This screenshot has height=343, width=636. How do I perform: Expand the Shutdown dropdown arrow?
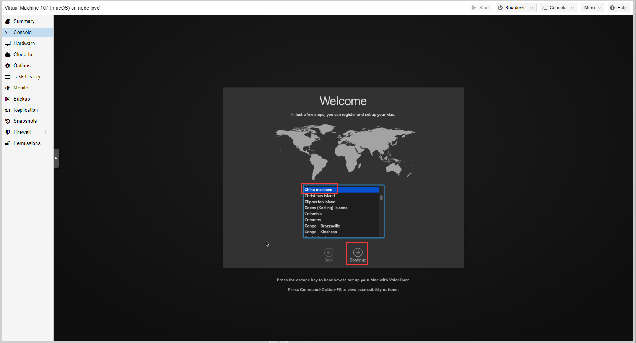[532, 8]
